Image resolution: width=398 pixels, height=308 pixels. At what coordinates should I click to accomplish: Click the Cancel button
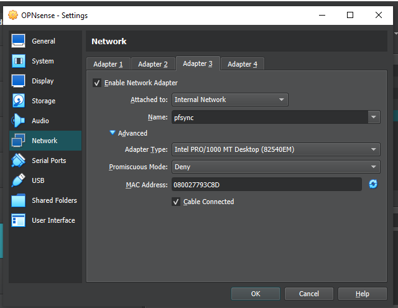309,294
